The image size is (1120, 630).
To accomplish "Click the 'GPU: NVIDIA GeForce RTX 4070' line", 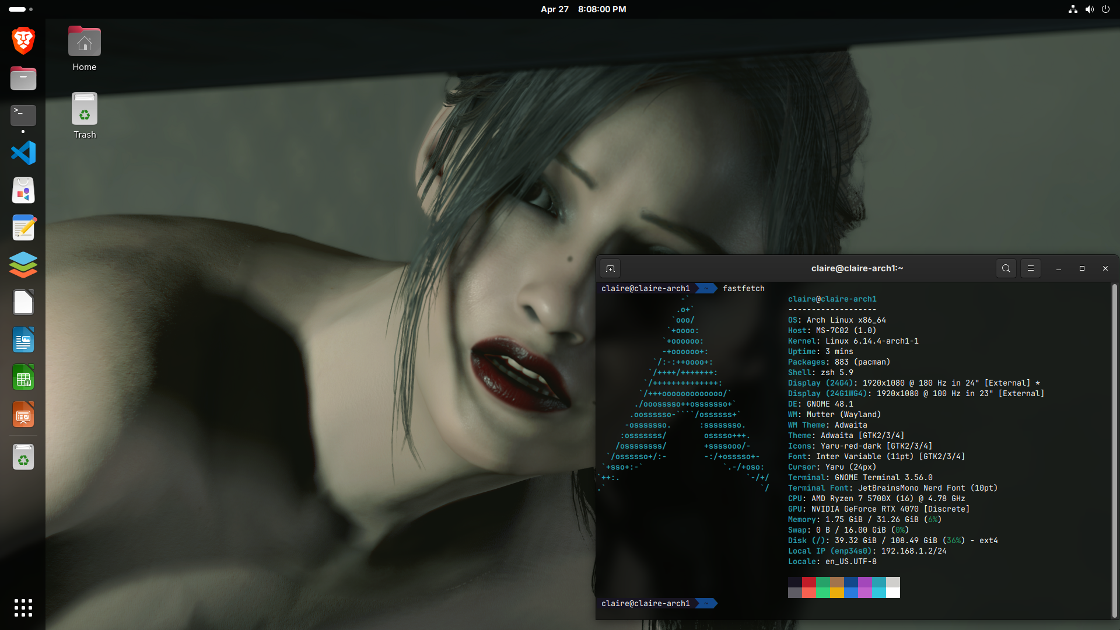I will click(x=879, y=509).
